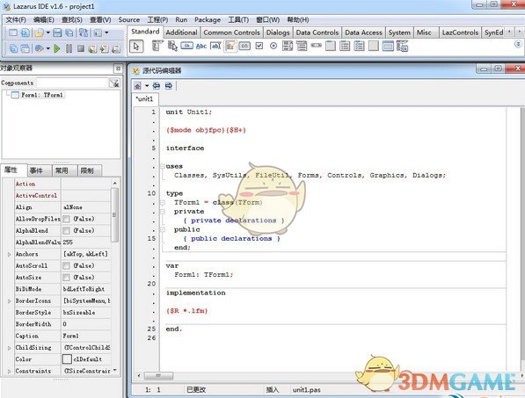Switch to the 限制 inspector tab
The image size is (525, 398).
coord(90,170)
